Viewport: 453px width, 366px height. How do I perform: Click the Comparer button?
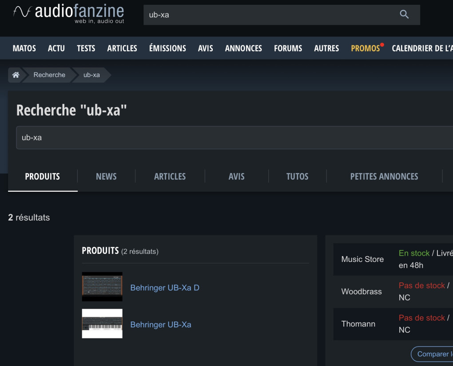(432, 354)
